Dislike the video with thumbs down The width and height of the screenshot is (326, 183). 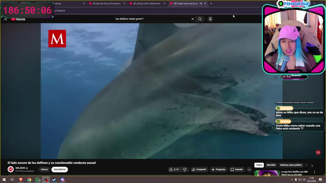(185, 170)
